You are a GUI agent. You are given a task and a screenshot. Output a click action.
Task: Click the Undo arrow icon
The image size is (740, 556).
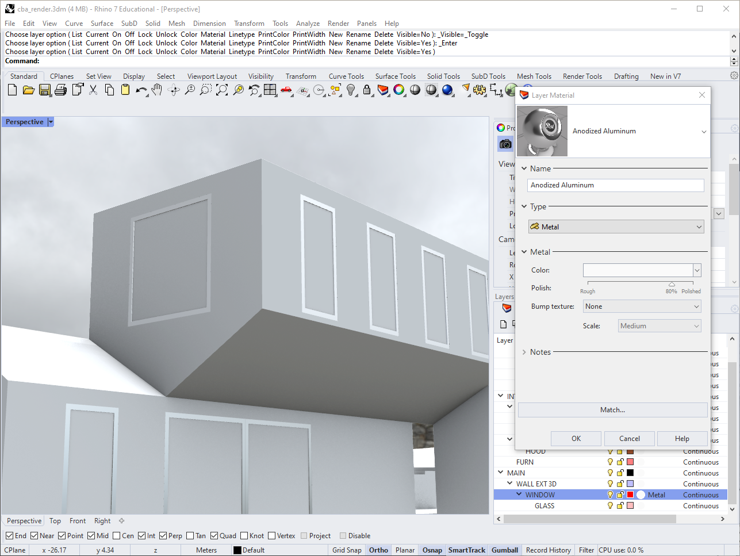coord(141,90)
